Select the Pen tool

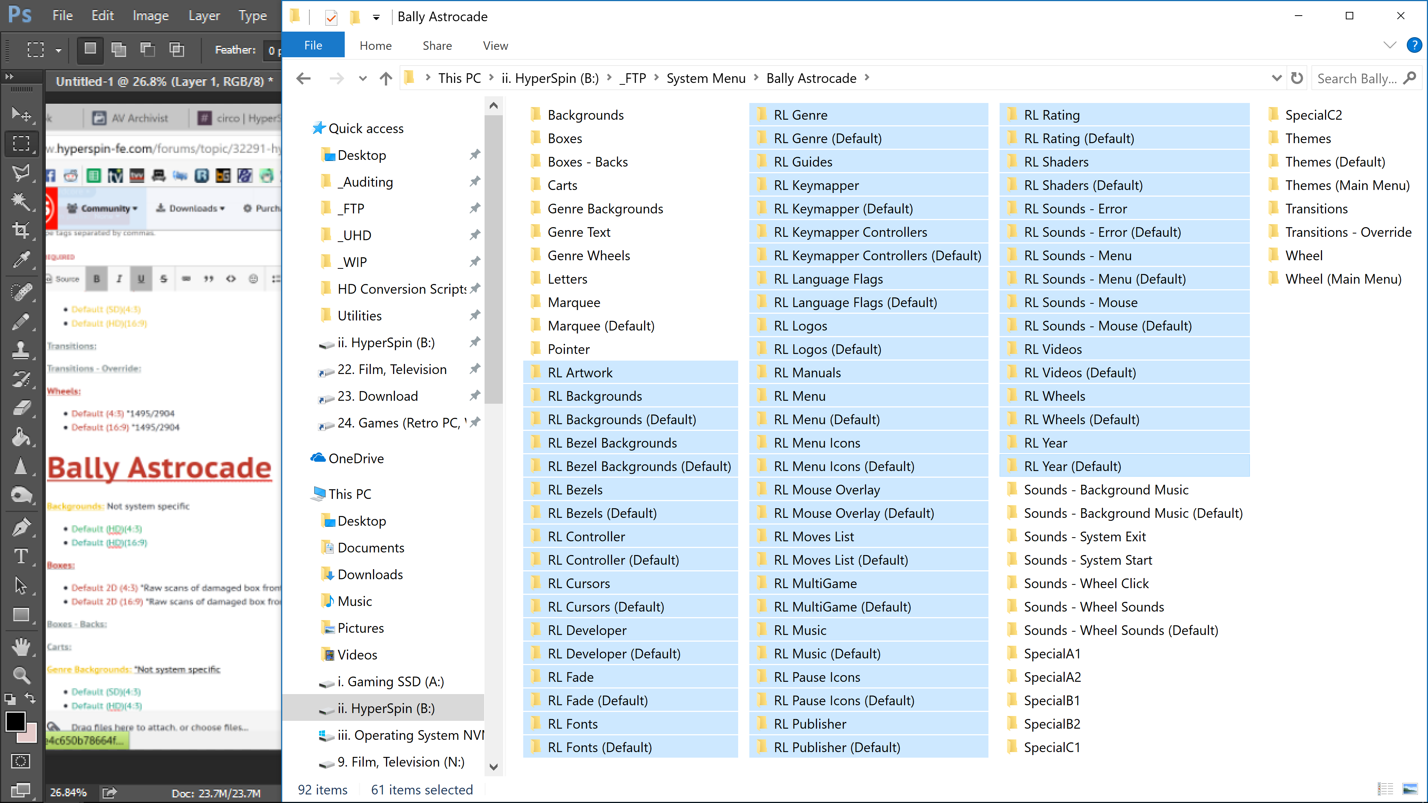tap(21, 527)
